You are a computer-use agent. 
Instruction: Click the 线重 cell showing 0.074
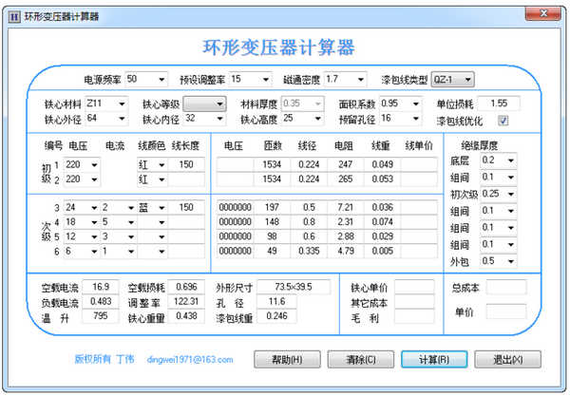tap(383, 222)
